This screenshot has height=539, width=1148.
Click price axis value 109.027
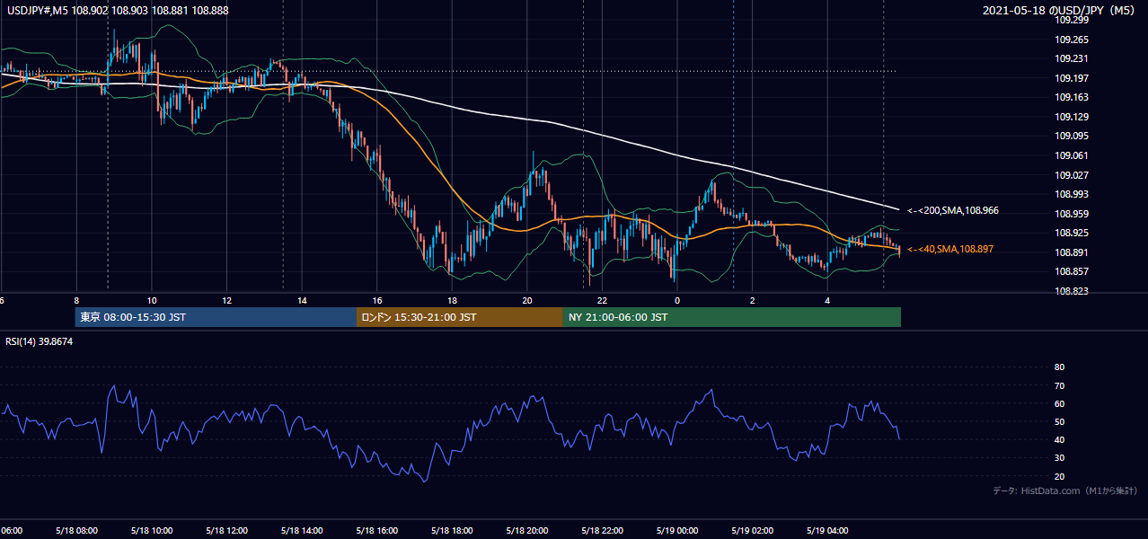pos(1071,175)
